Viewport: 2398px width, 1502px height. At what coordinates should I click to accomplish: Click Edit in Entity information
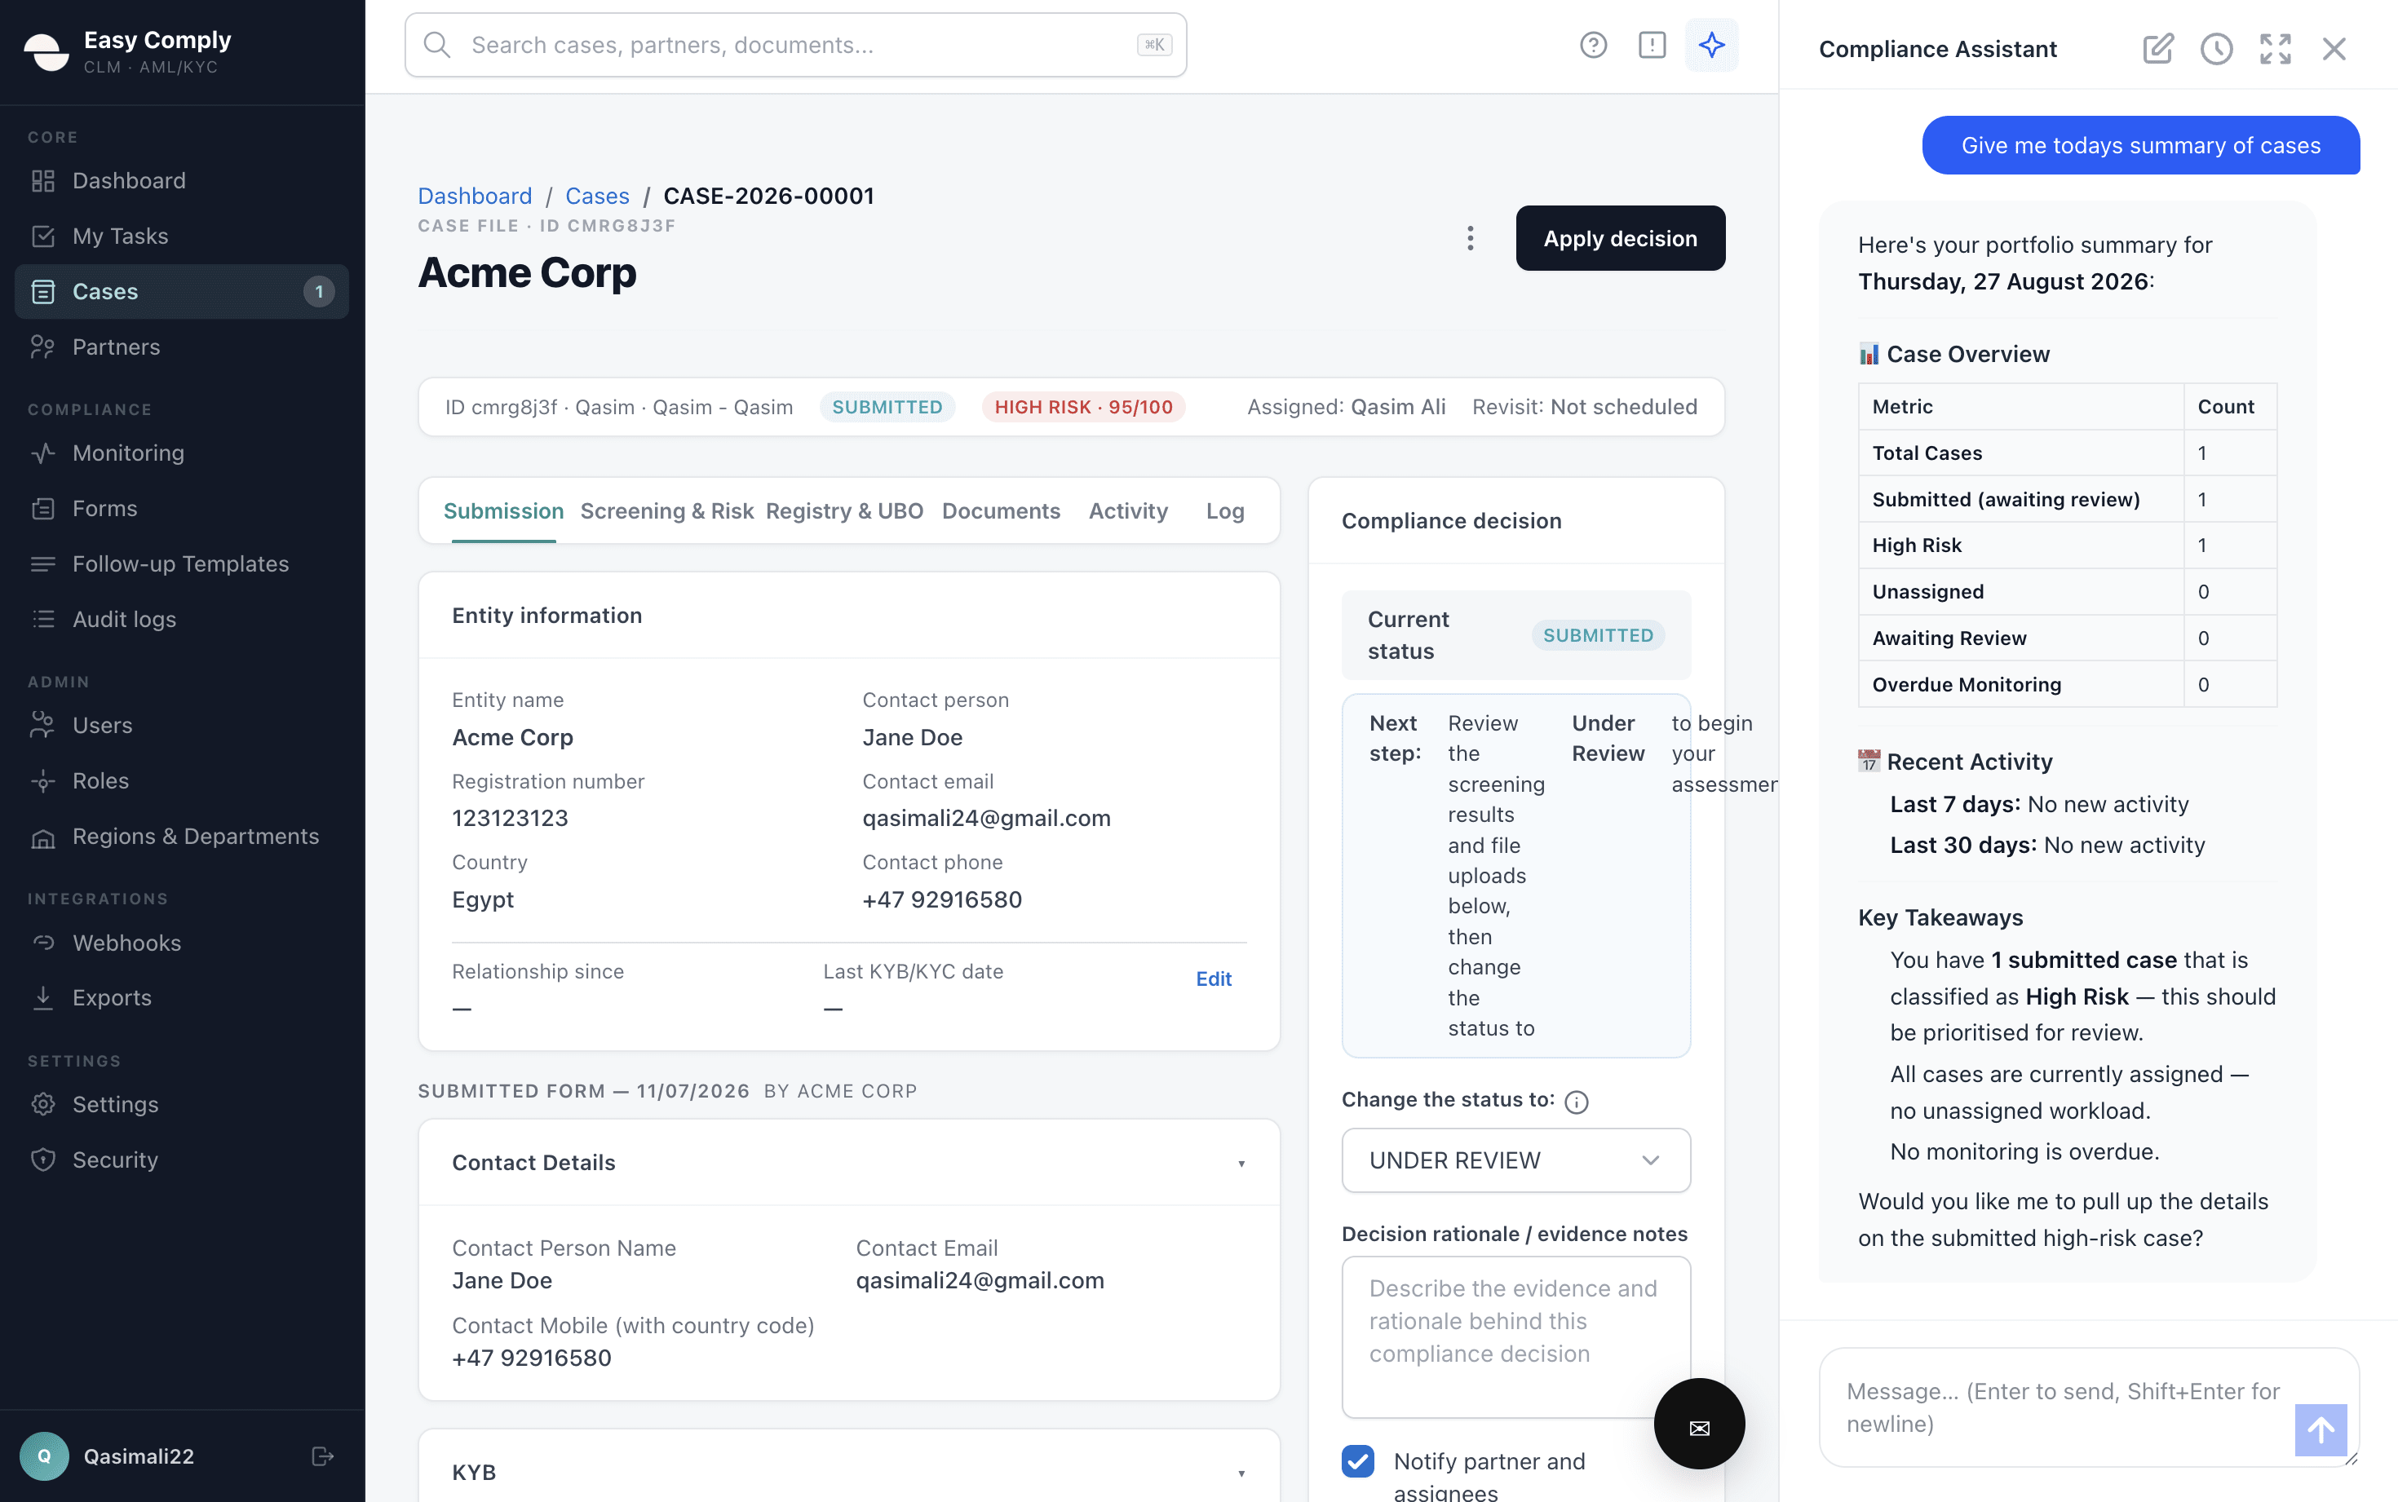coord(1213,979)
